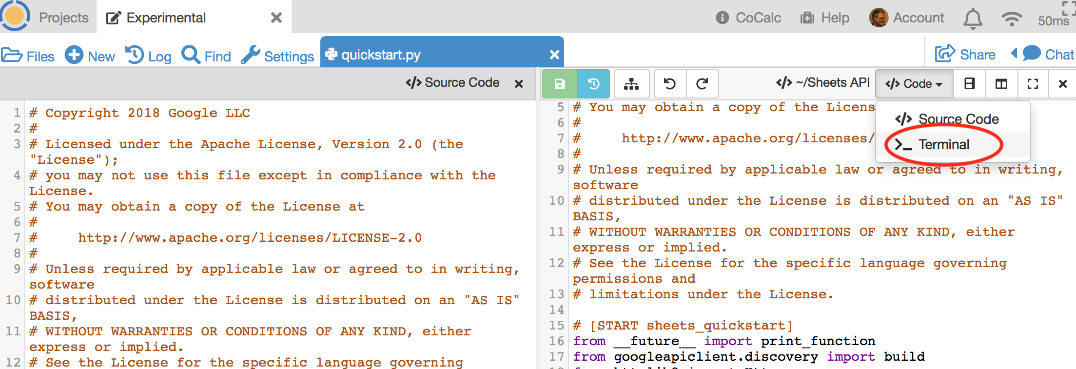Expand the Code frame type dropdown
The image size is (1076, 369).
[914, 84]
